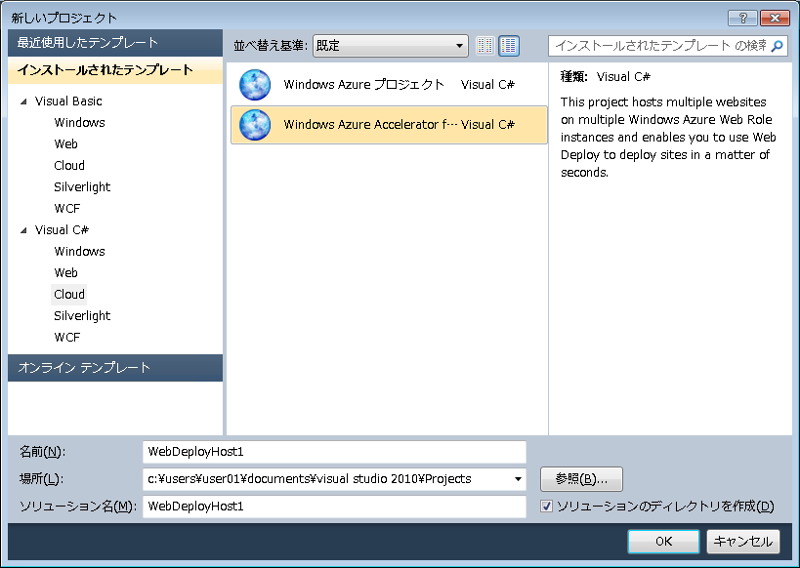Select WCF under Visual C#

(66, 338)
